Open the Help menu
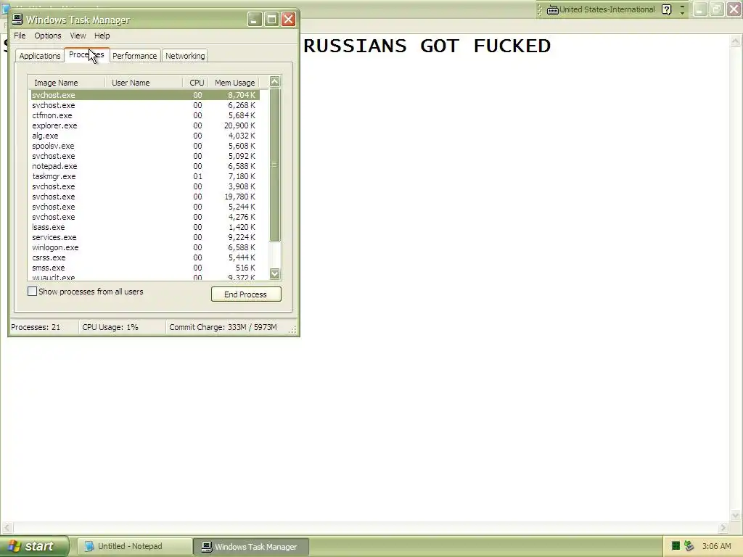The image size is (743, 557). (x=102, y=36)
